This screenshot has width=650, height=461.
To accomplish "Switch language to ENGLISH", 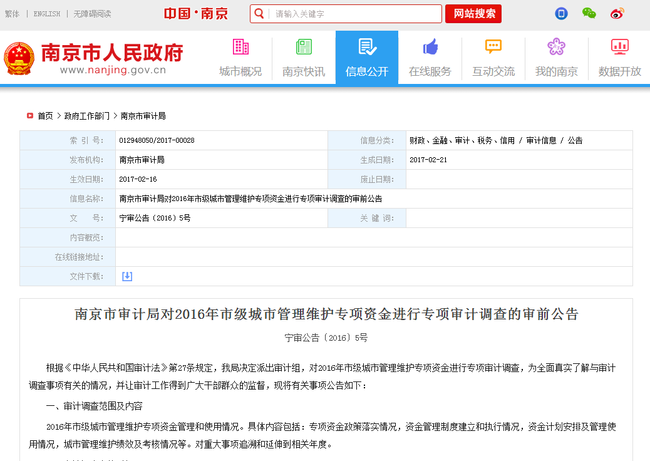I will coord(47,14).
